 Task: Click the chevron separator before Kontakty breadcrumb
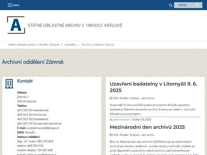point(62,45)
